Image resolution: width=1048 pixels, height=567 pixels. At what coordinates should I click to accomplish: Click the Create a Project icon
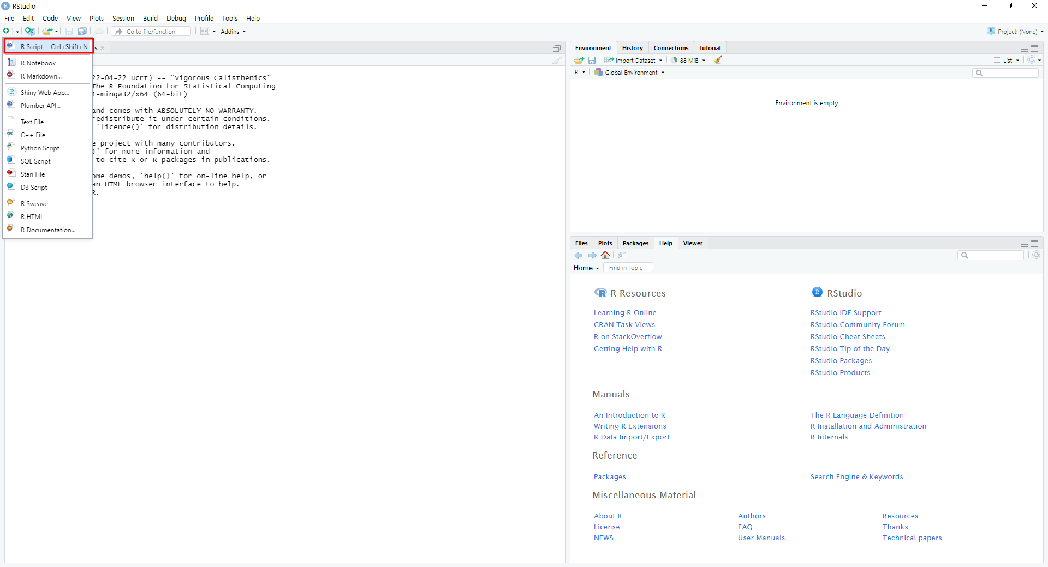click(30, 31)
